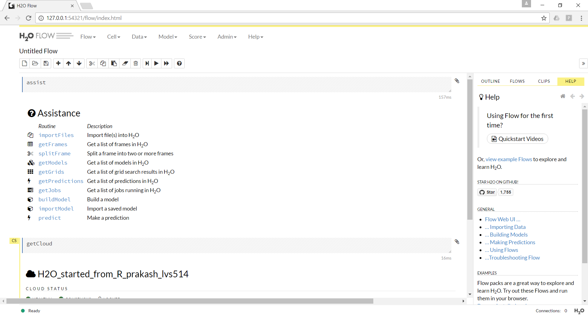
Task: Open the 1,755 stargazers count
Action: tap(506, 192)
